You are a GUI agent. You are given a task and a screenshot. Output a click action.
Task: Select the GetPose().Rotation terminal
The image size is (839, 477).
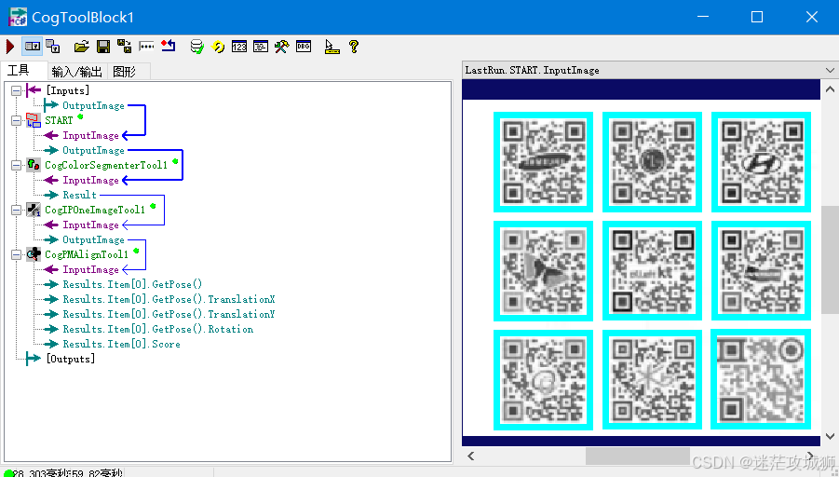coord(158,329)
